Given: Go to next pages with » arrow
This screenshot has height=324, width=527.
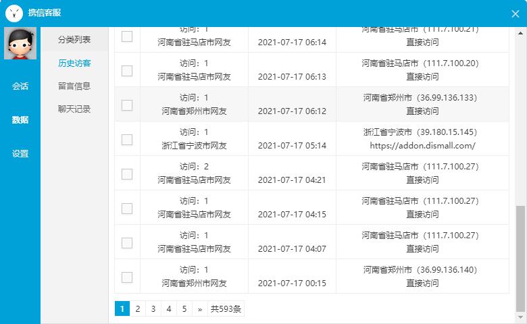Looking at the screenshot, I should [x=200, y=309].
